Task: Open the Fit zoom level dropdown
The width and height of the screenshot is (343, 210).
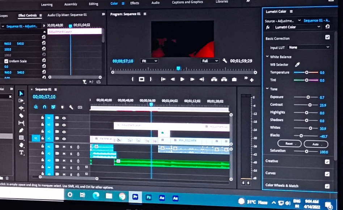Action: (x=149, y=61)
